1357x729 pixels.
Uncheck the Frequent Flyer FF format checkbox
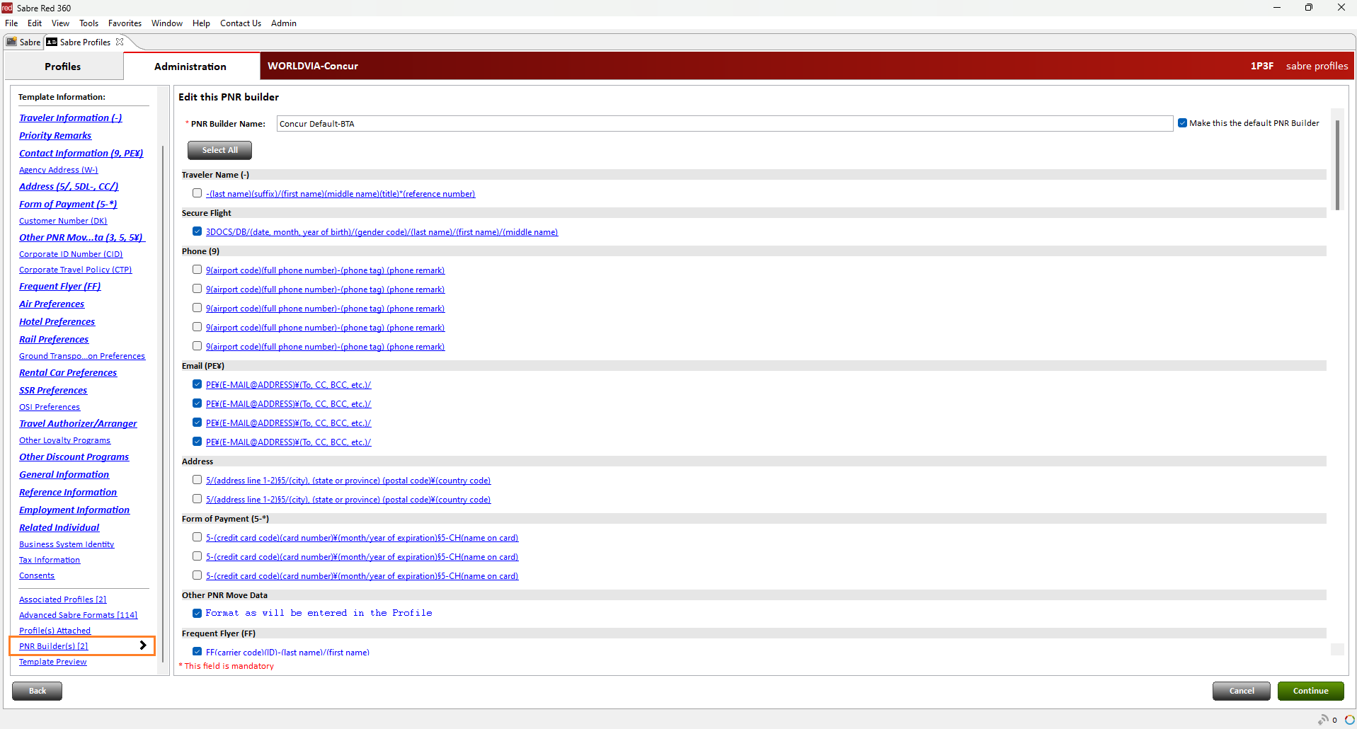[197, 651]
